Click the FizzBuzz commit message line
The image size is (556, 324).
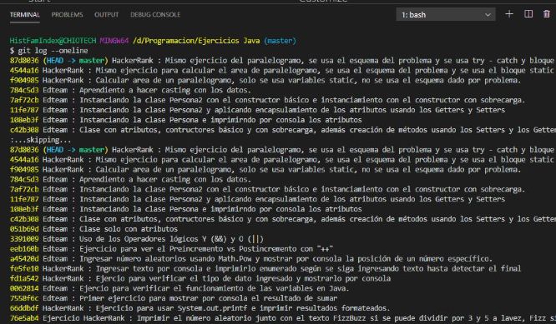[x=299, y=318]
